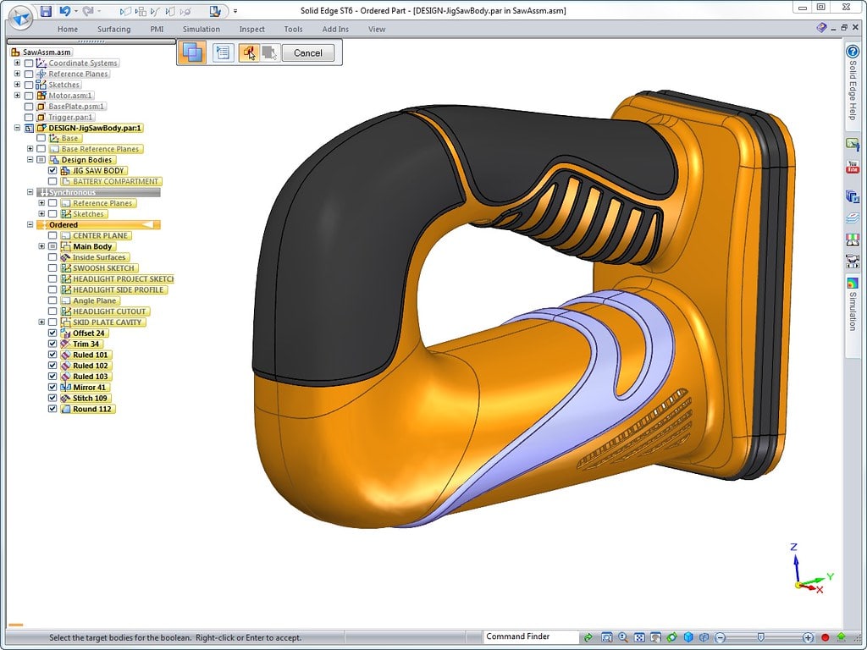Open the Pan tool in the status bar
Screen dimensions: 867x650
(656, 636)
